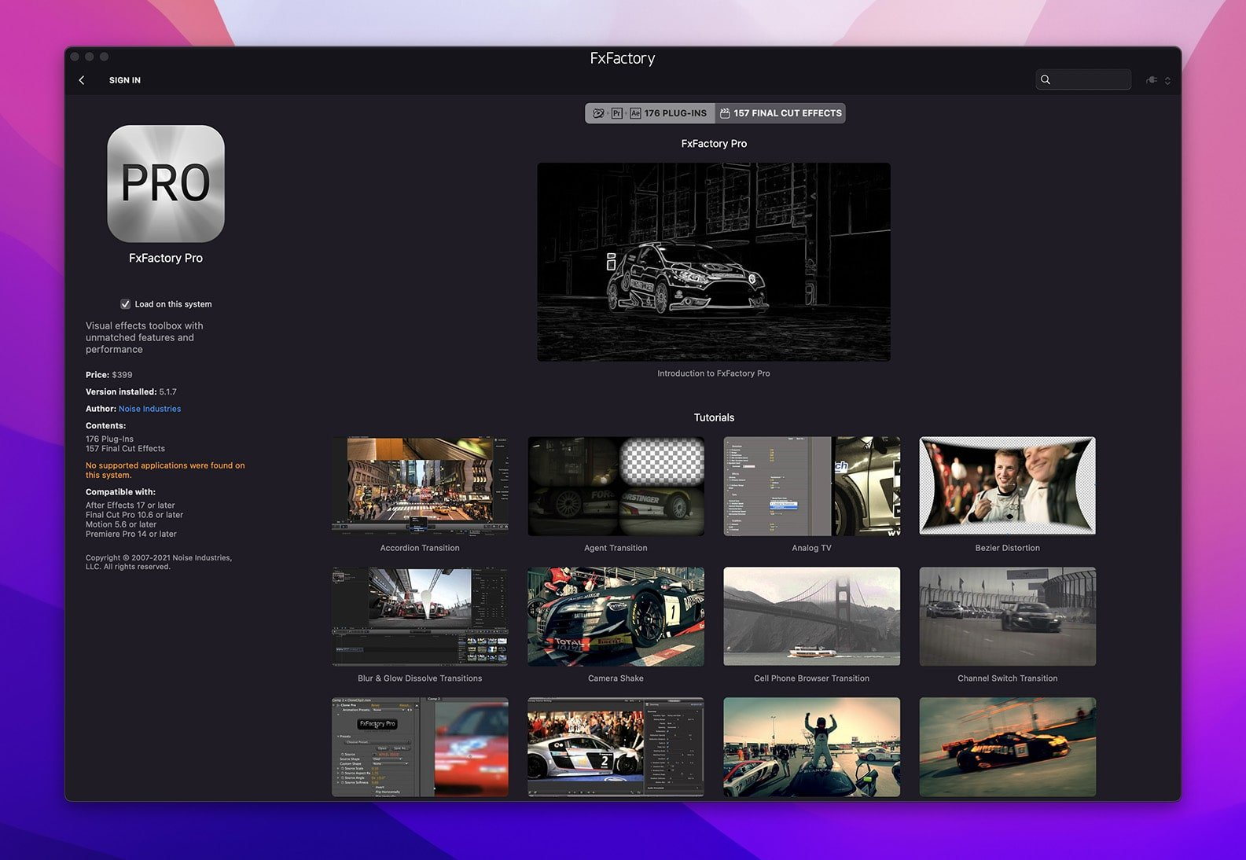Viewport: 1246px width, 860px height.
Task: Open the Accordion Transition tutorial thumbnail
Action: [420, 487]
